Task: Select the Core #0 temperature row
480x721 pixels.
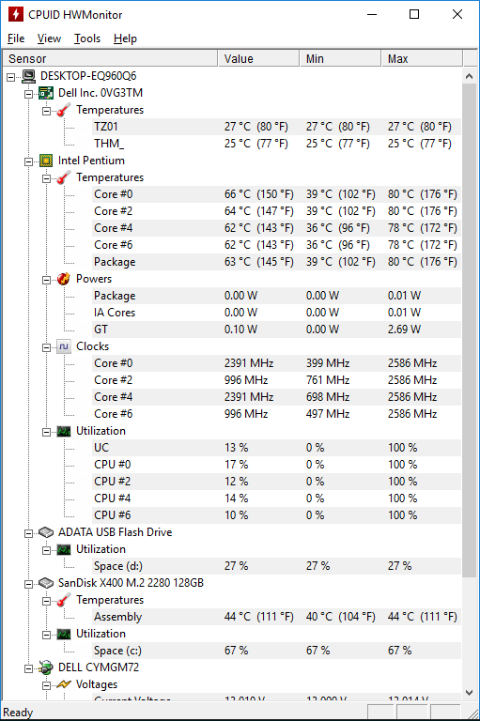Action: click(276, 194)
